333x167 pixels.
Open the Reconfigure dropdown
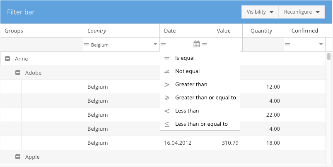(302, 12)
